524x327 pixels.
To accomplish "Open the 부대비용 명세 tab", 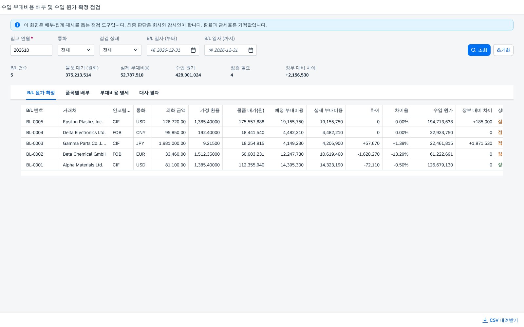I will pyautogui.click(x=114, y=93).
